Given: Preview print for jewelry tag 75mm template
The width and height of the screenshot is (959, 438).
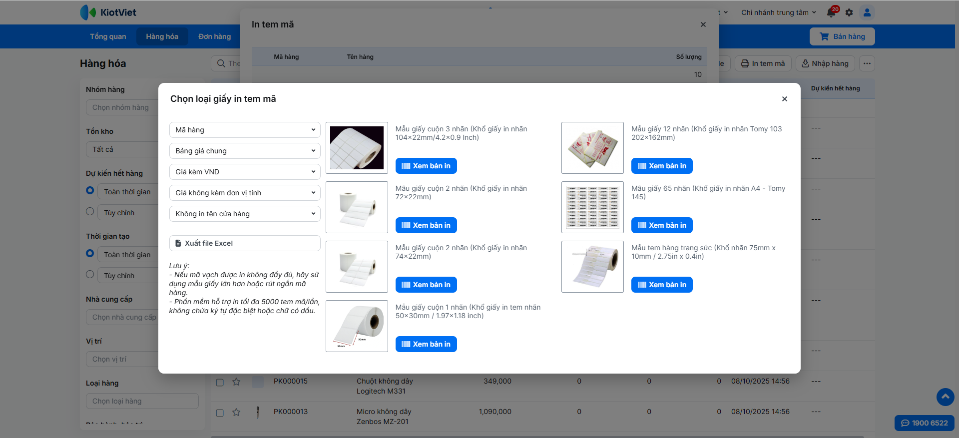Looking at the screenshot, I should click(x=662, y=285).
